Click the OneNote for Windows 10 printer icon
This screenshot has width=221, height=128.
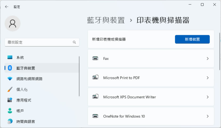click(95, 116)
